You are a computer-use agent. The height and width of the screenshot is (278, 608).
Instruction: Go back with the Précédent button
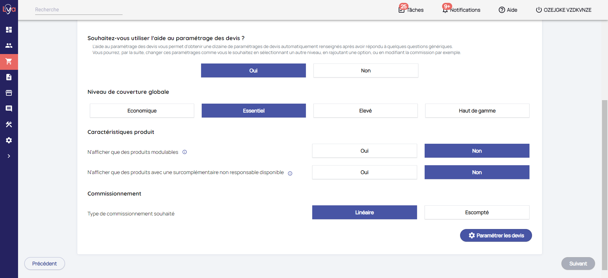[45, 263]
